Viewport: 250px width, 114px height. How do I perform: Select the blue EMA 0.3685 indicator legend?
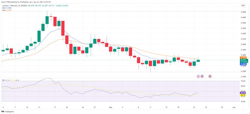pos(6,8)
